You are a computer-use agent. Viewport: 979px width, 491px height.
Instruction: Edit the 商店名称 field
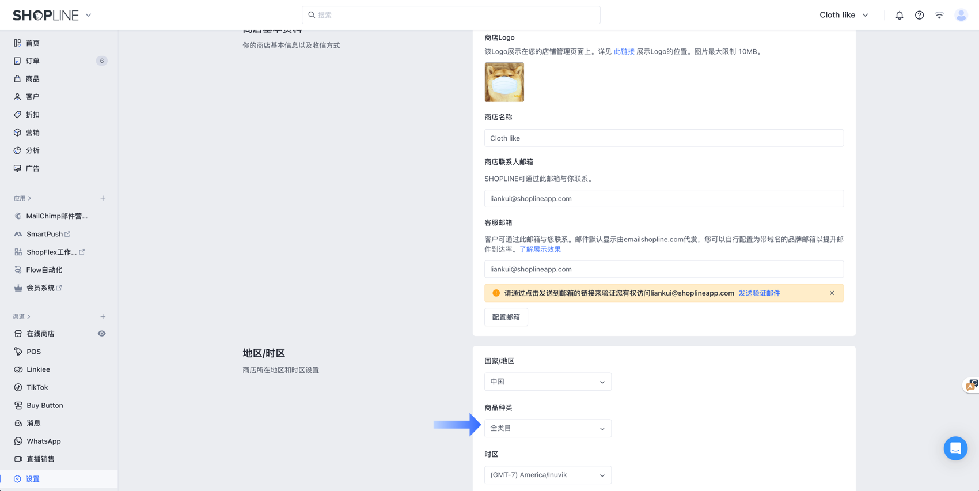pyautogui.click(x=664, y=138)
